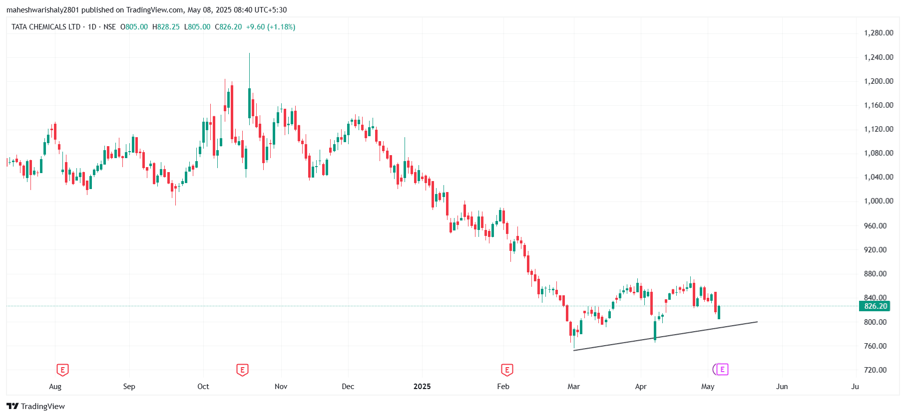This screenshot has height=417, width=906.
Task: Click the bold 2025 year label
Action: [x=422, y=387]
